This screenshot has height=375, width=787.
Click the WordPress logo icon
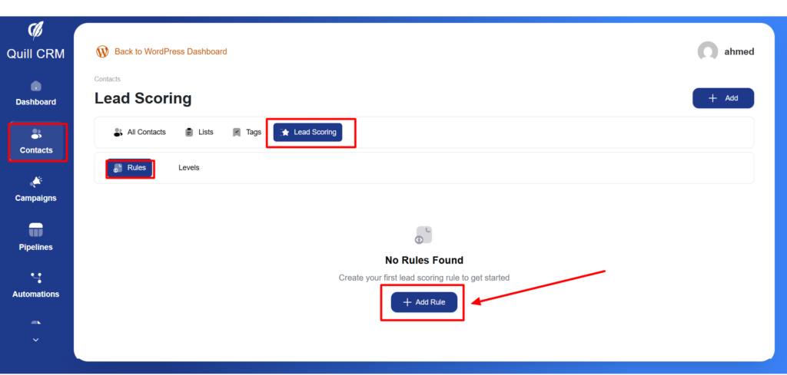[102, 51]
